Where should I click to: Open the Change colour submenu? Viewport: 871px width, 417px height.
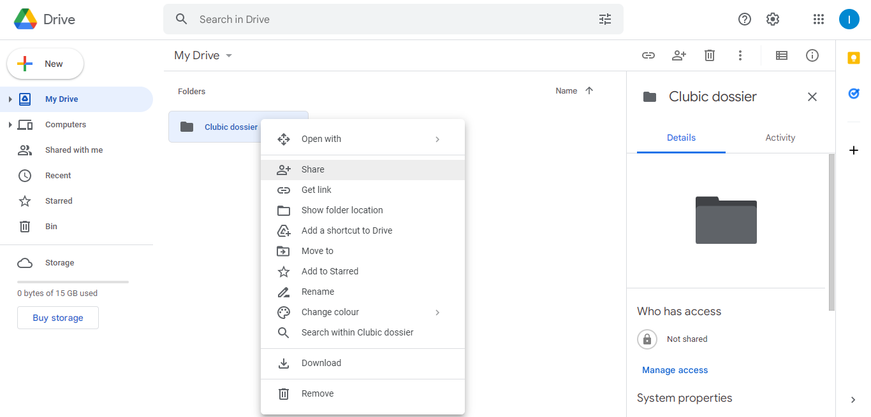coord(363,312)
